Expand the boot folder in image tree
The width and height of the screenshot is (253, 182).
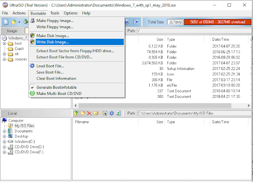point(4,43)
